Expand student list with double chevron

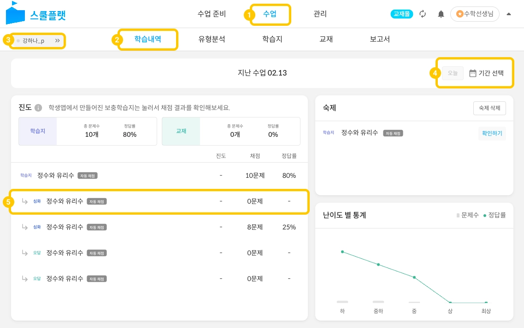point(58,41)
